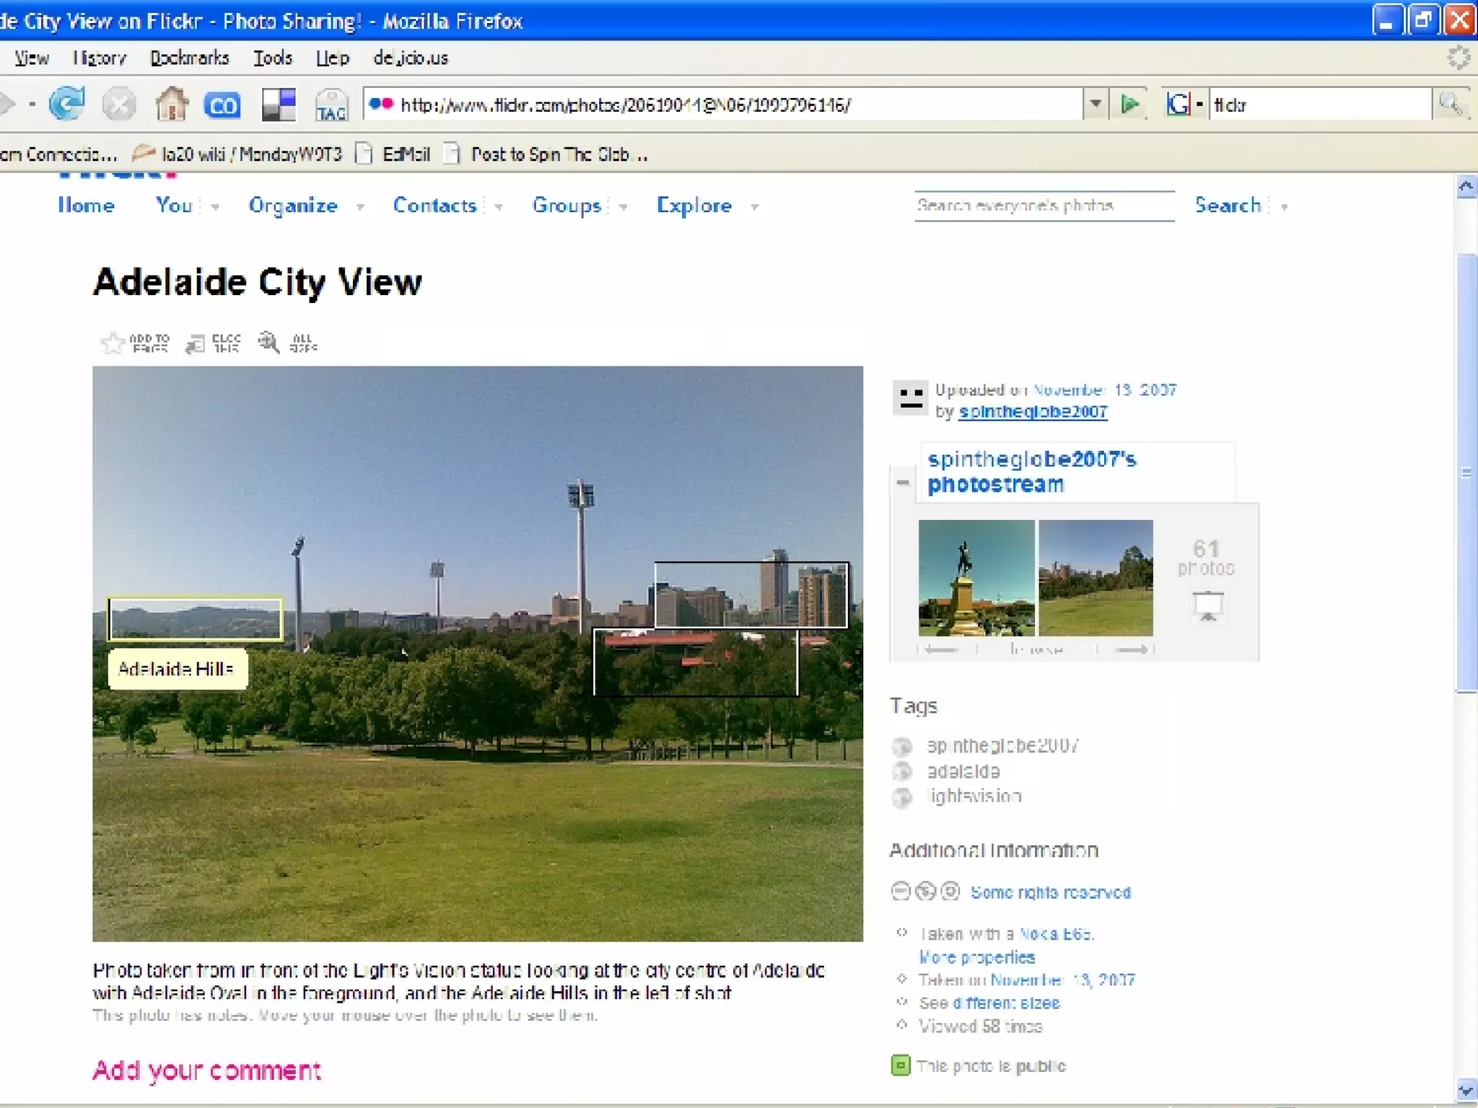Image resolution: width=1478 pixels, height=1108 pixels.
Task: Click the del.icio.us bookmarks toolbar icon
Action: [278, 105]
